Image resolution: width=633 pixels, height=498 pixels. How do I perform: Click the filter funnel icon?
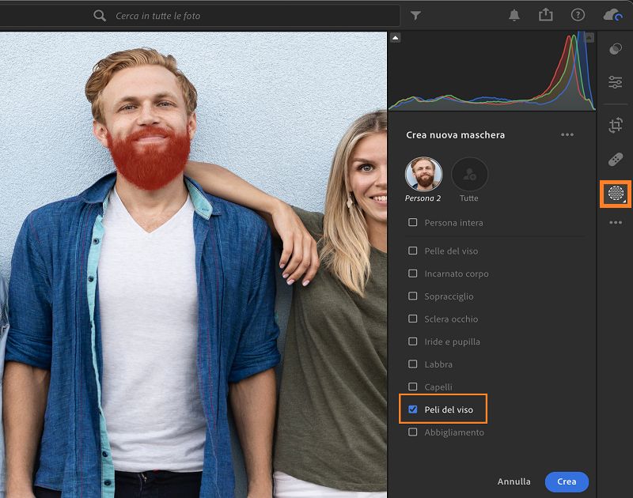click(415, 16)
